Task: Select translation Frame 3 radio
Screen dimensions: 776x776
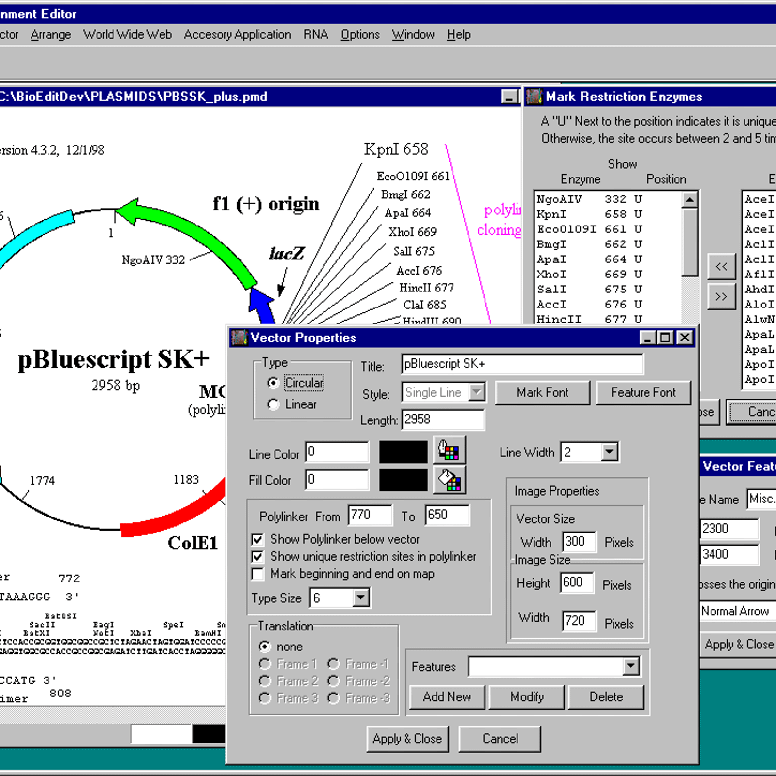Action: point(265,698)
